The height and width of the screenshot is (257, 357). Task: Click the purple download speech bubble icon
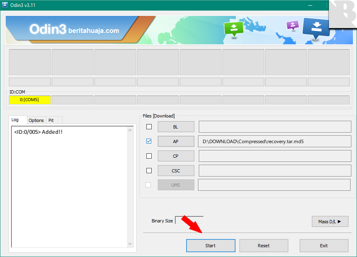292,25
